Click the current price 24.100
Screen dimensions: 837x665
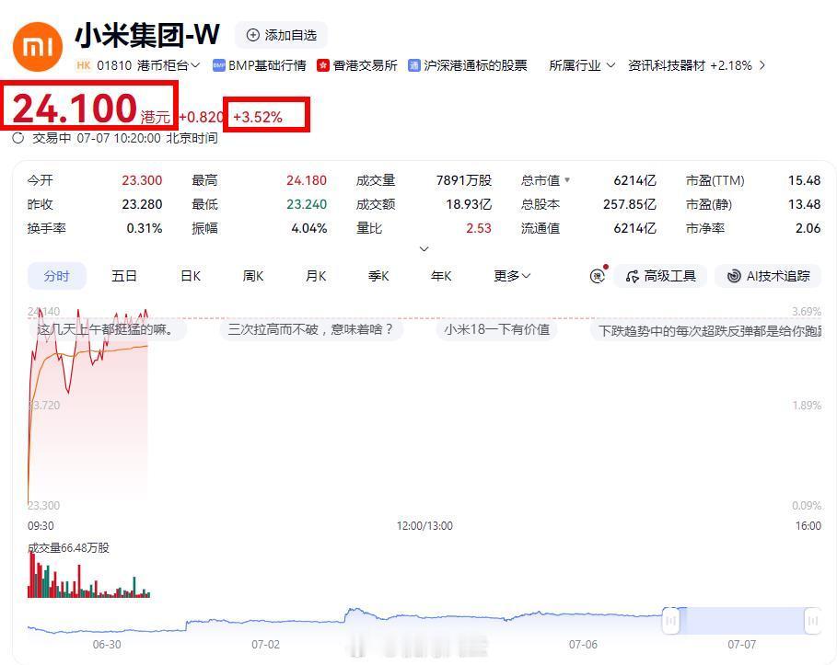click(x=75, y=109)
